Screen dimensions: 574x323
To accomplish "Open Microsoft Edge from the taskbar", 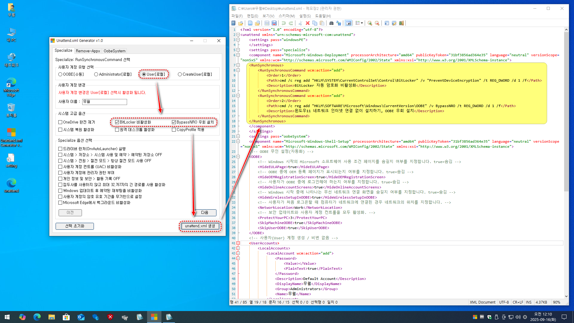I will (37, 317).
